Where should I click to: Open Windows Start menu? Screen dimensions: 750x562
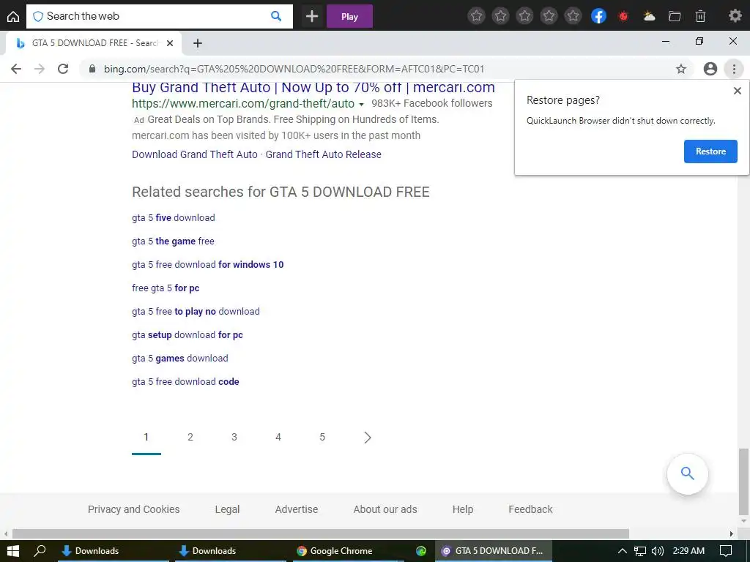point(13,551)
